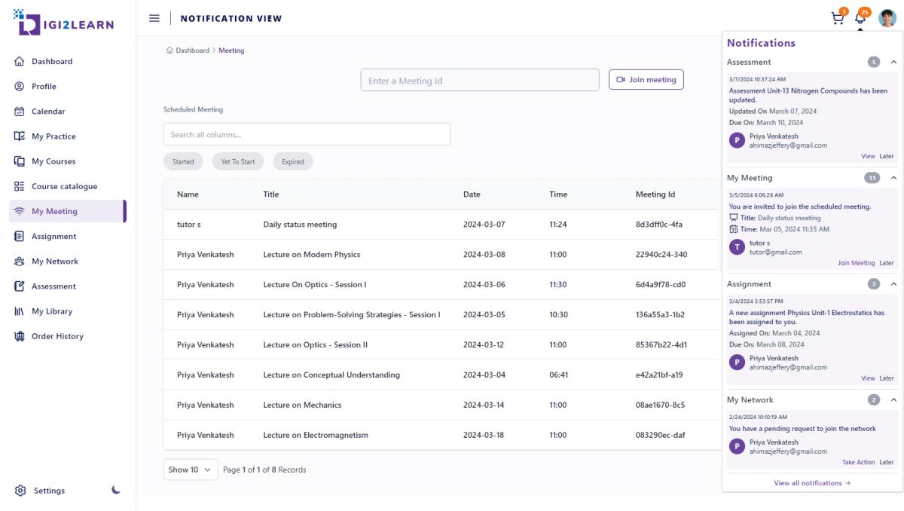Filter meetings by Started status
The width and height of the screenshot is (904, 511).
(183, 161)
